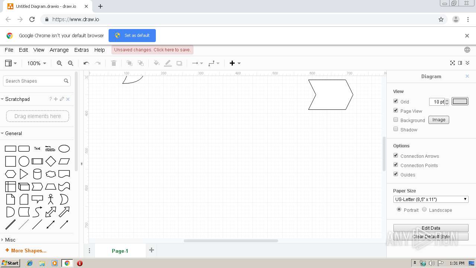Select the Text shape in General

coord(37,149)
